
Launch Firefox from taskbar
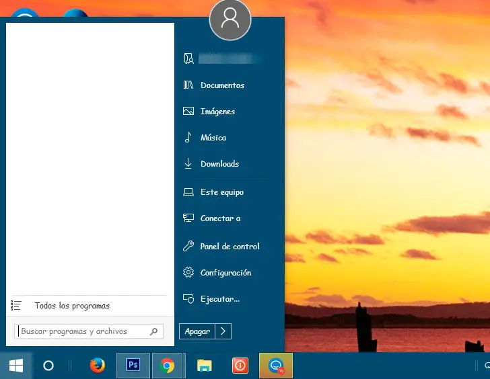coord(97,366)
